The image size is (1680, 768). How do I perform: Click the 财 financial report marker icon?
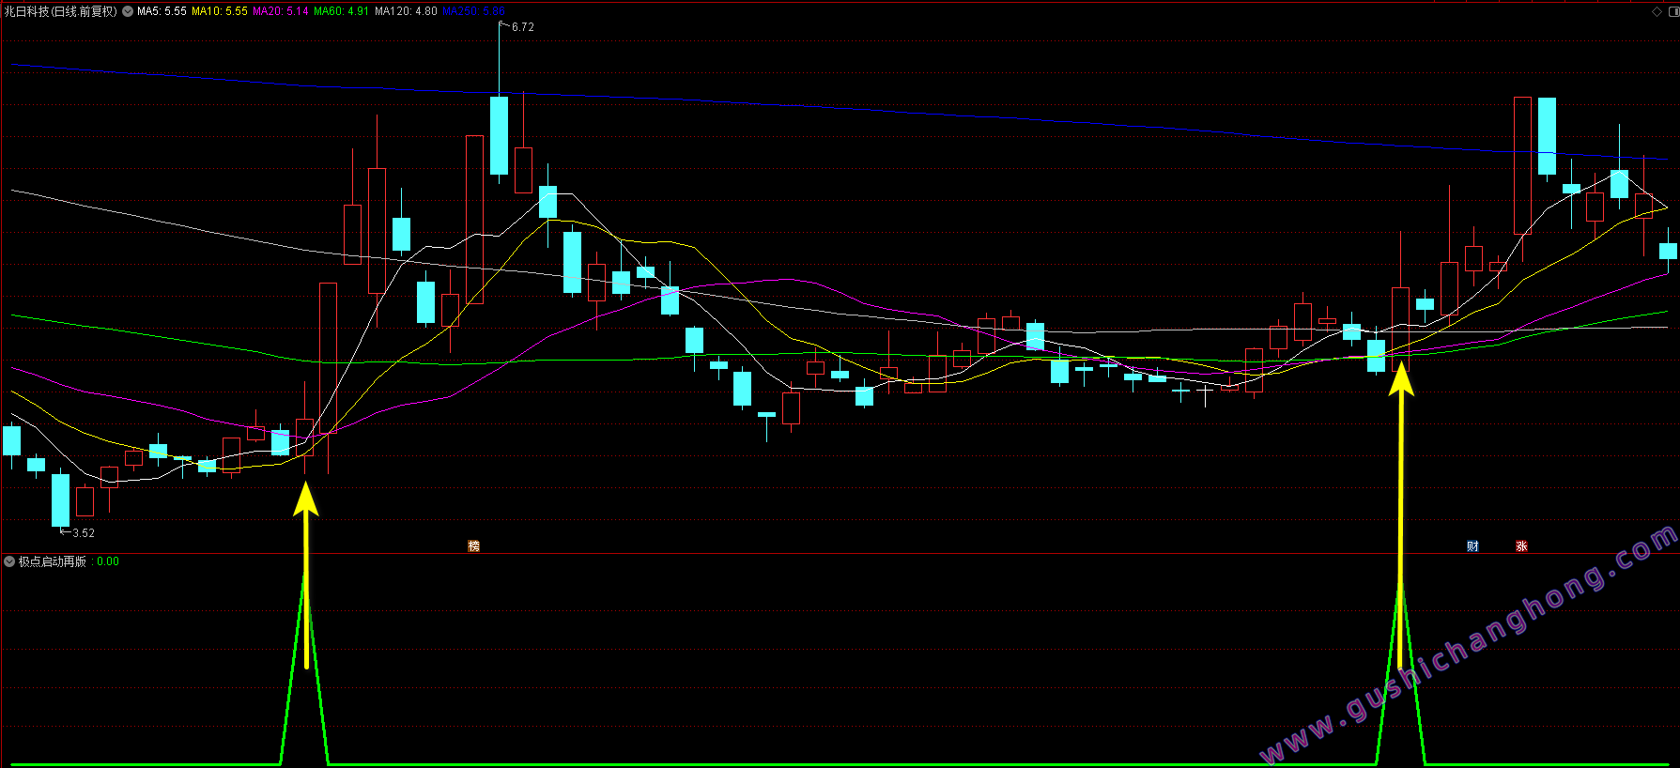point(1472,545)
